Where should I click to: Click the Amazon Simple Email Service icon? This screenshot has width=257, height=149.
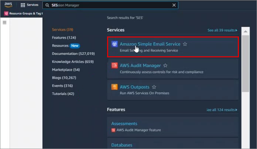pos(114,44)
